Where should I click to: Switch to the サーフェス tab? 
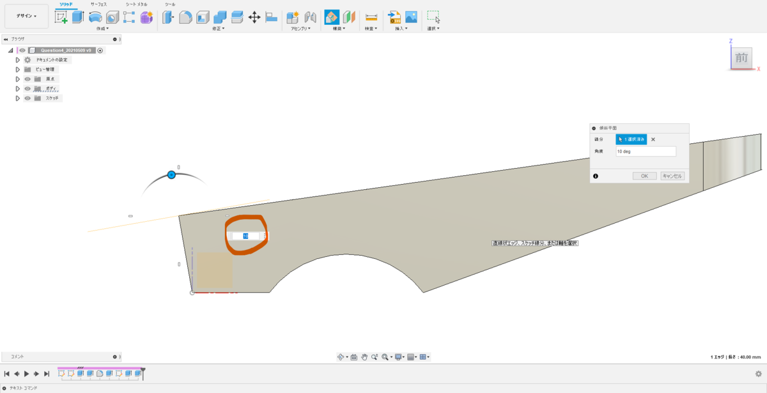[x=98, y=4]
